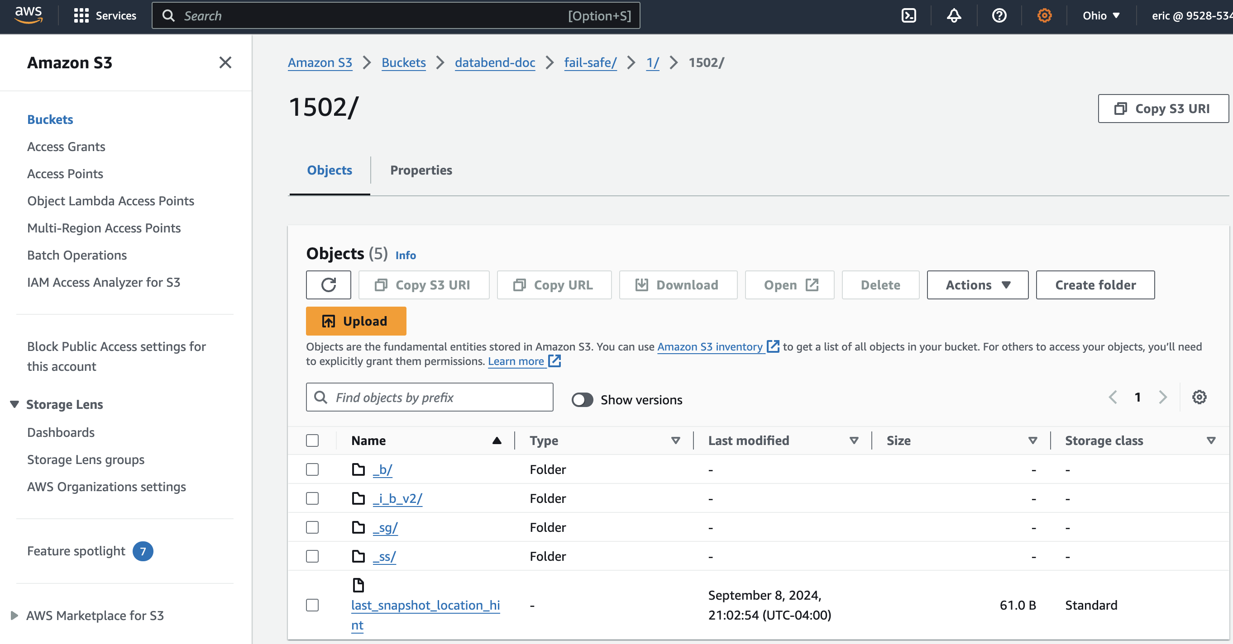Image resolution: width=1233 pixels, height=644 pixels.
Task: Click the file icon above last_snapshot_location_hint
Action: (x=358, y=585)
